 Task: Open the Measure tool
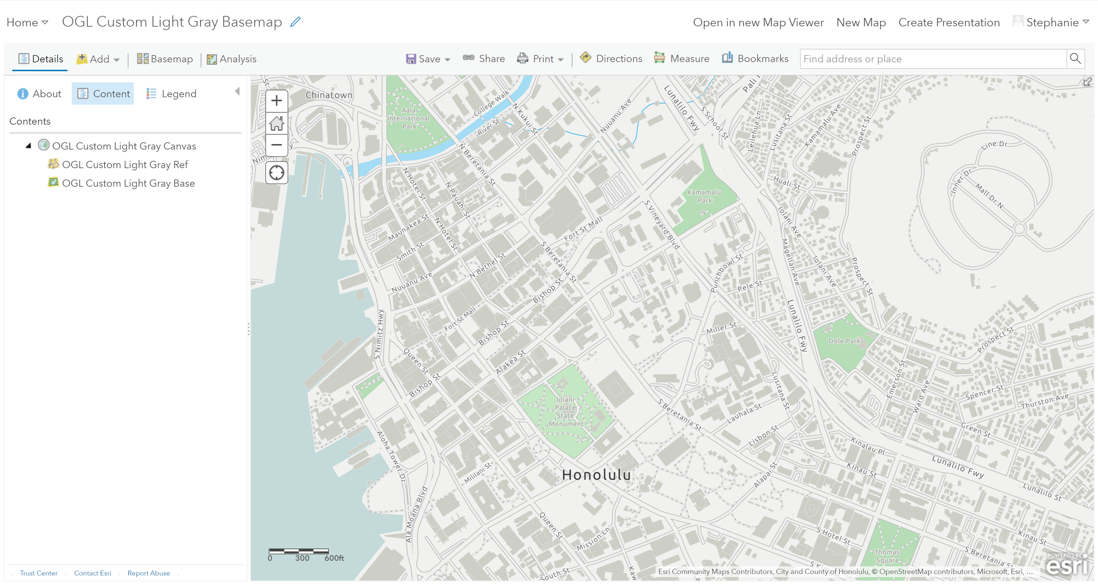[682, 59]
